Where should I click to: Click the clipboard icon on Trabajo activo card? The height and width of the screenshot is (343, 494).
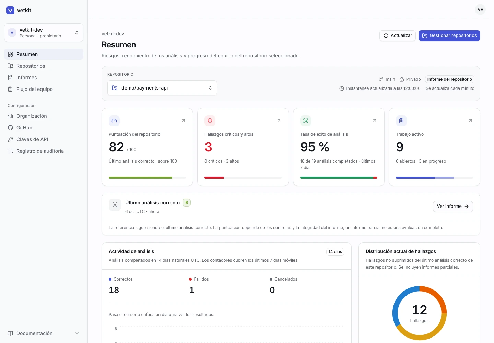coord(401,121)
